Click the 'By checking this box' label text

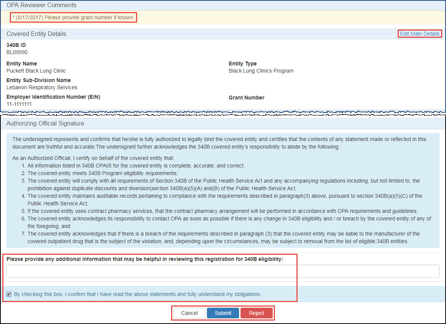[x=137, y=294]
